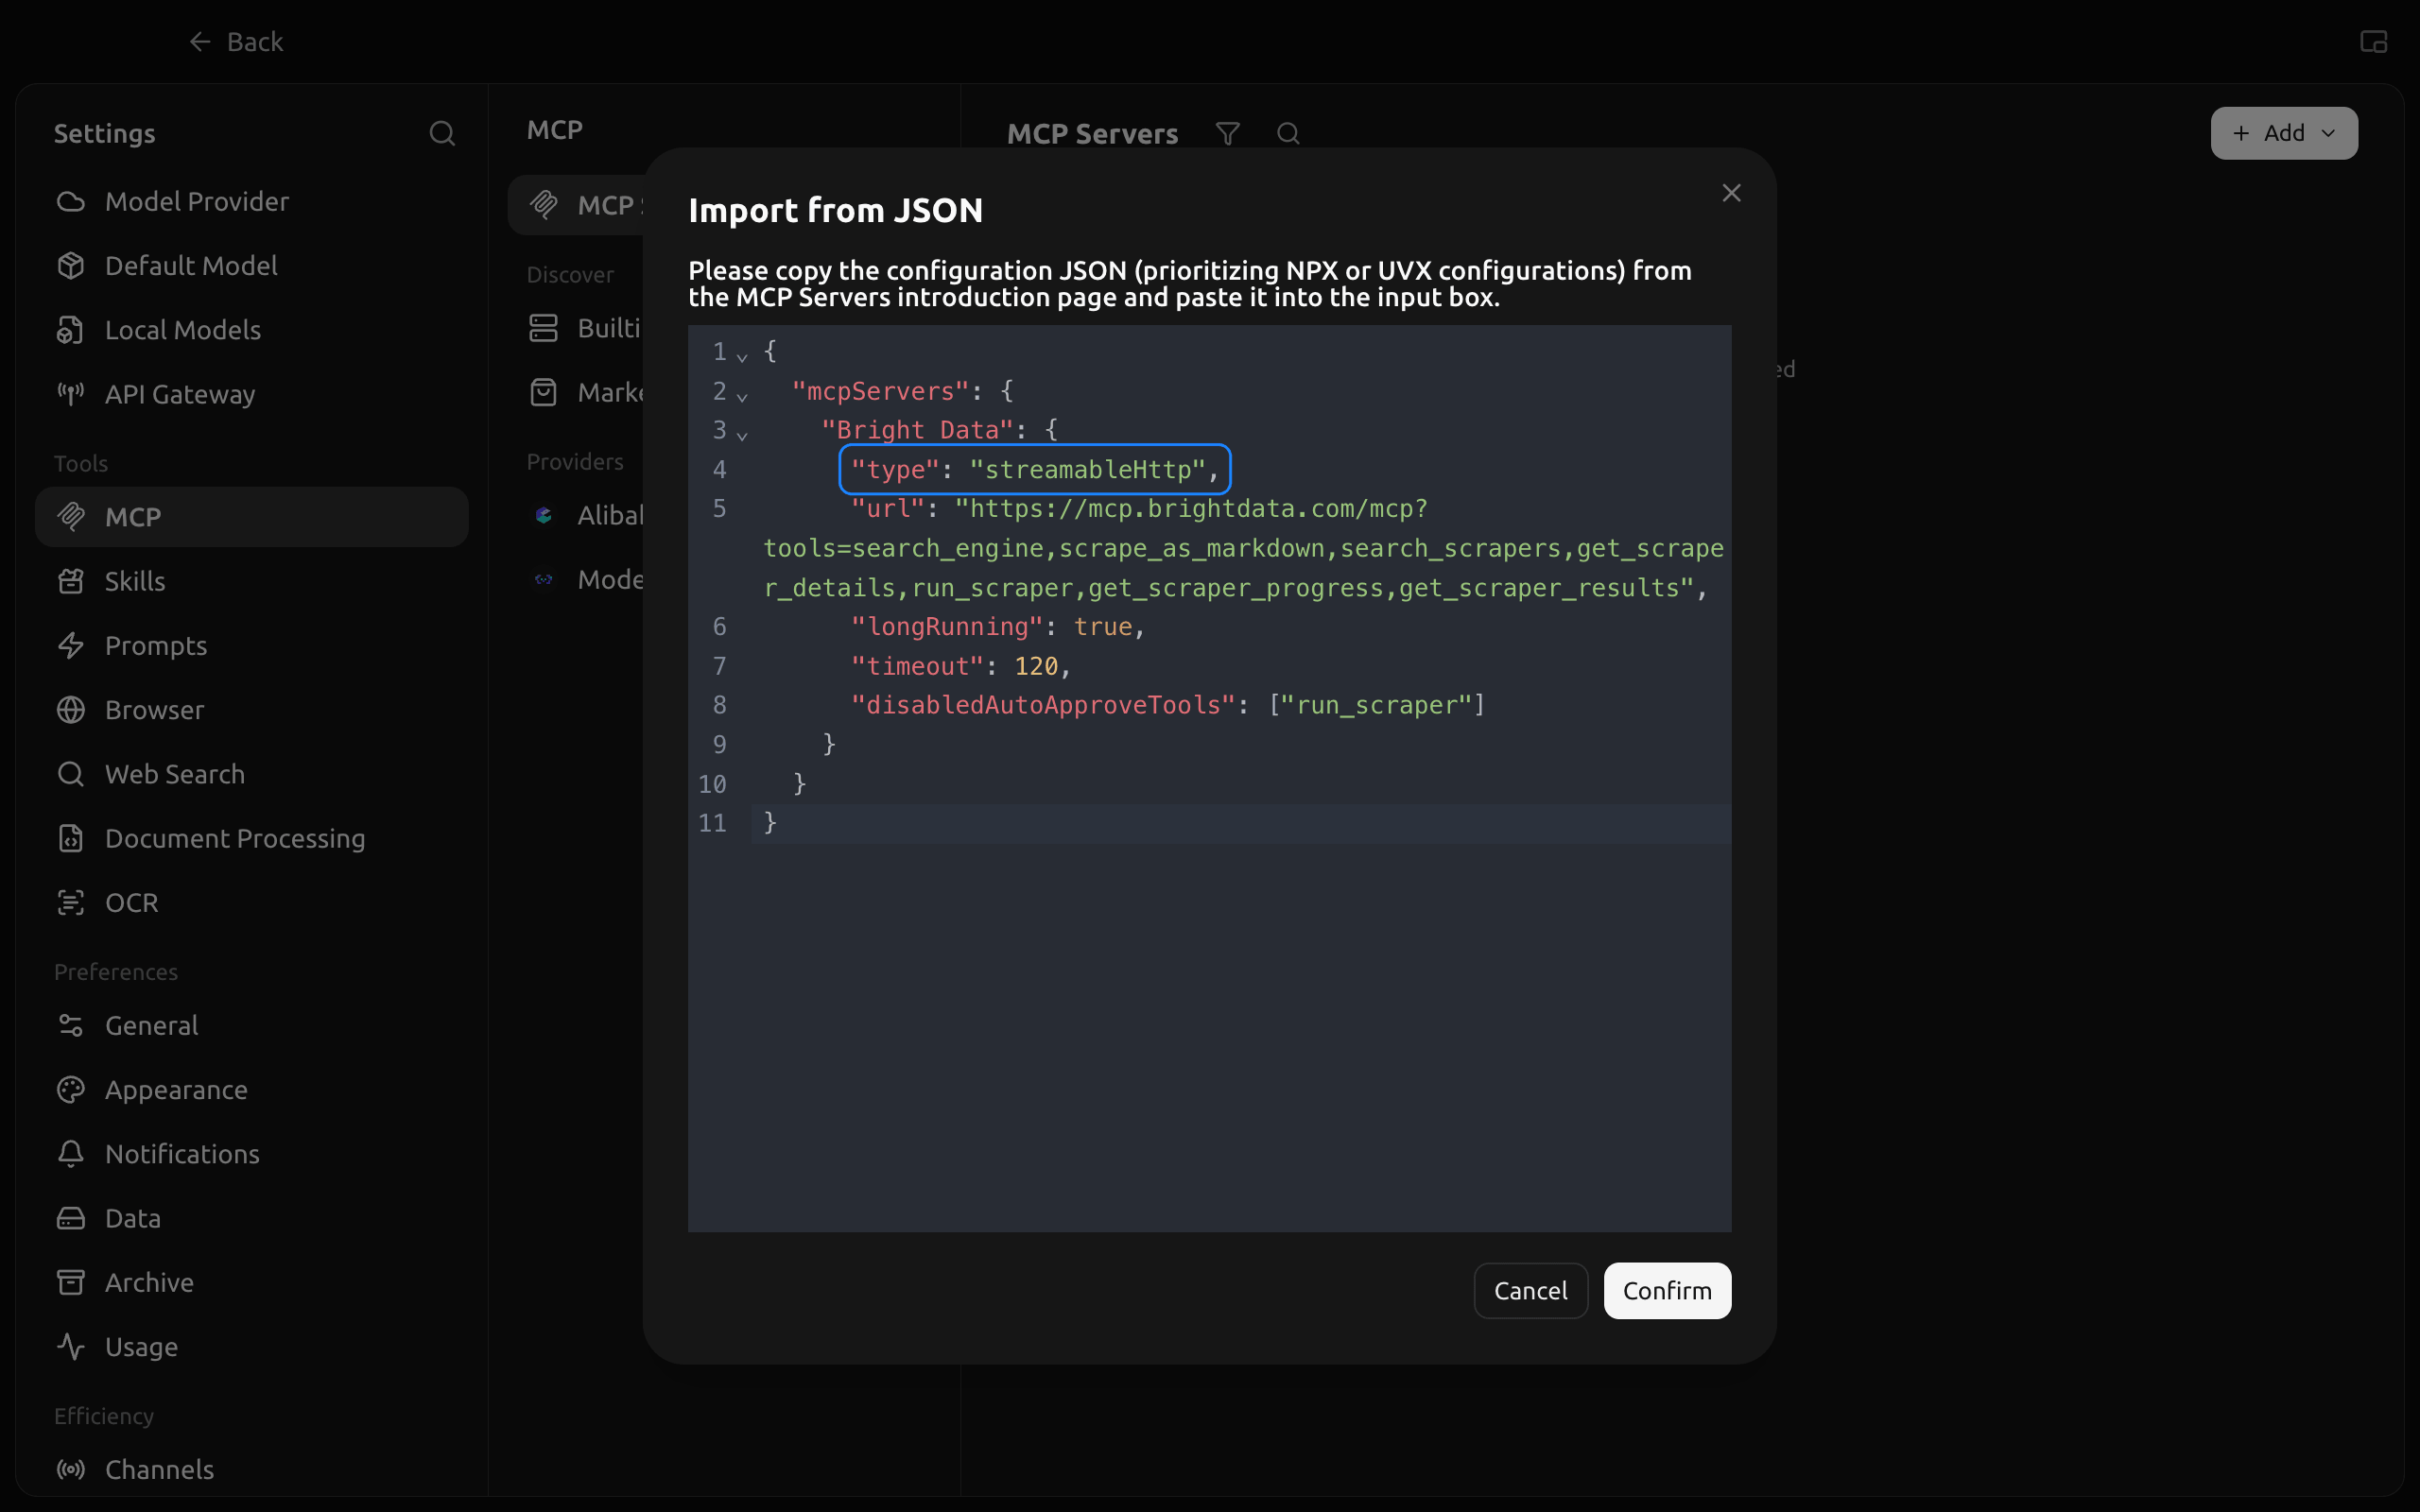The image size is (2420, 1512).
Task: Search settings with magnifier icon
Action: point(442,133)
